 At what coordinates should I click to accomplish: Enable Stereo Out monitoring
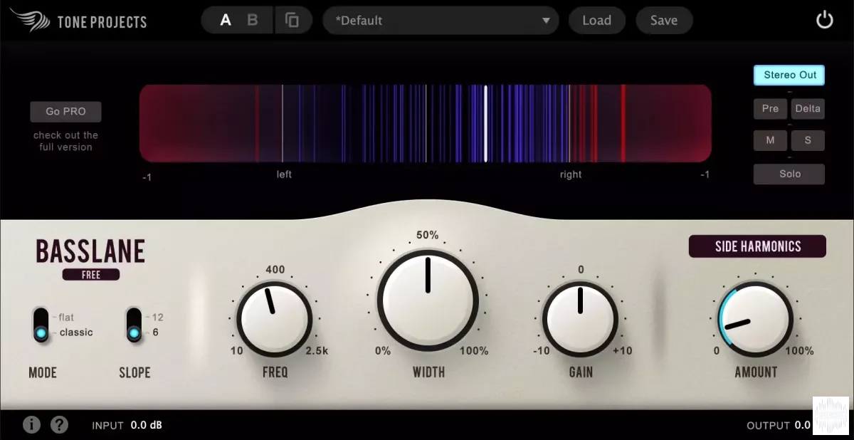click(789, 75)
